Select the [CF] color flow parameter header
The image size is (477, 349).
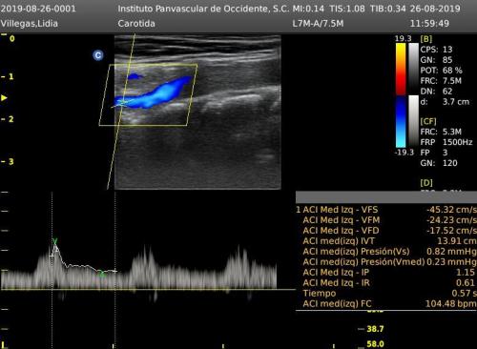click(428, 121)
